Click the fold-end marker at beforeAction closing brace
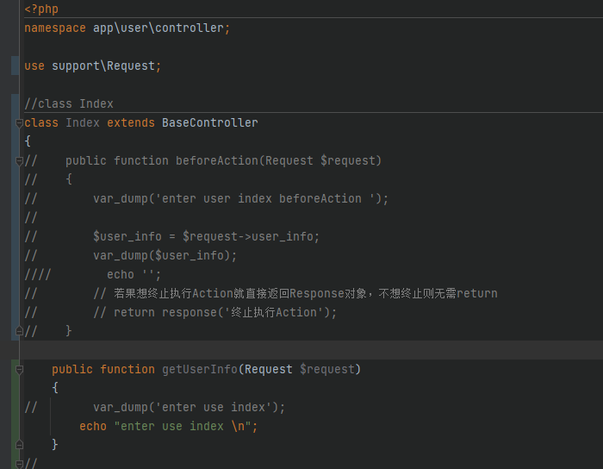This screenshot has height=469, width=603. coord(19,331)
